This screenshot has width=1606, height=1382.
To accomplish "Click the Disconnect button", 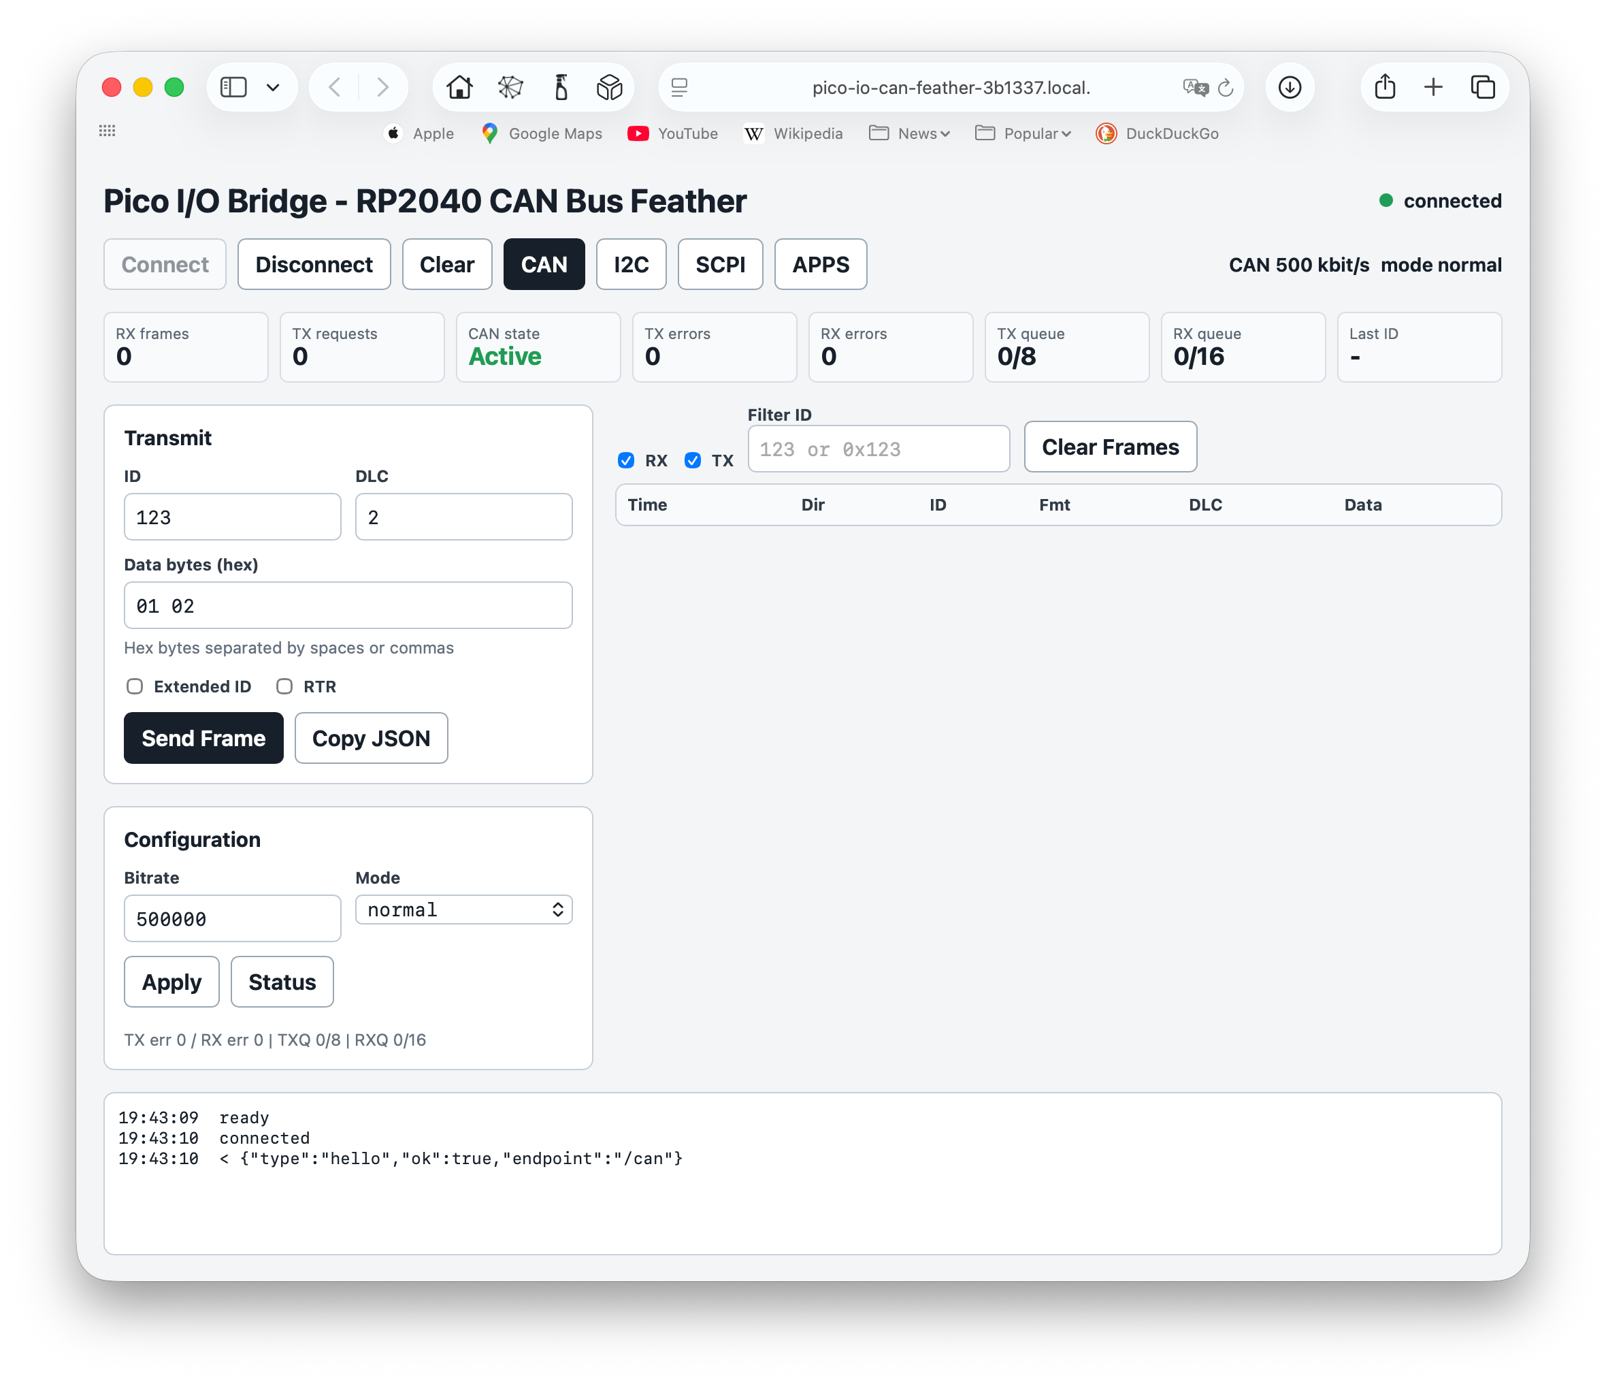I will (314, 264).
